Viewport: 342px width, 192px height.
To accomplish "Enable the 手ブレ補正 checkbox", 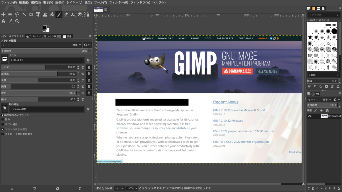I will click(3, 124).
